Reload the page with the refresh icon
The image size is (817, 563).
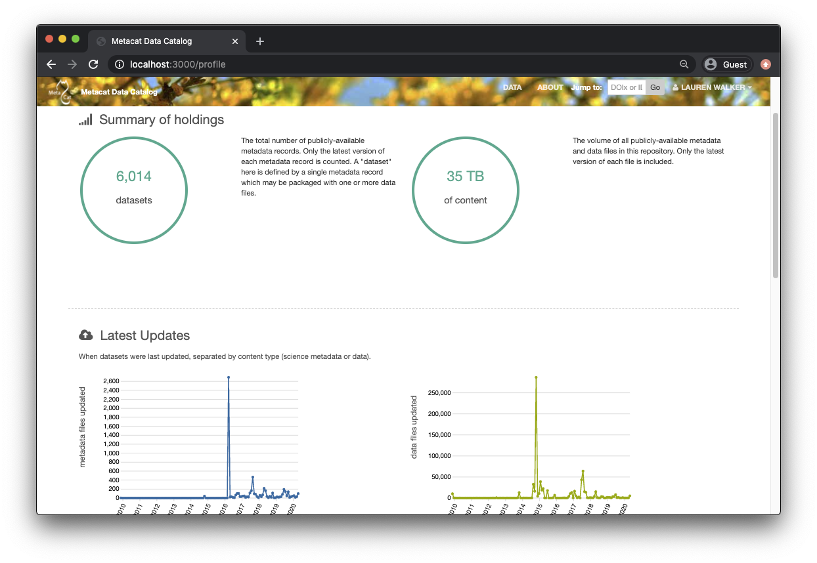coord(93,64)
